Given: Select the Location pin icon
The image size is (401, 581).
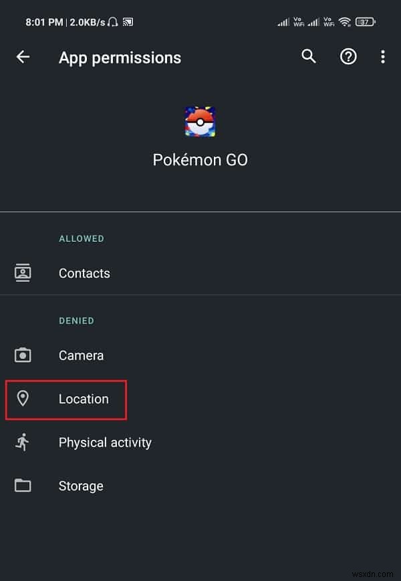Looking at the screenshot, I should tap(23, 399).
